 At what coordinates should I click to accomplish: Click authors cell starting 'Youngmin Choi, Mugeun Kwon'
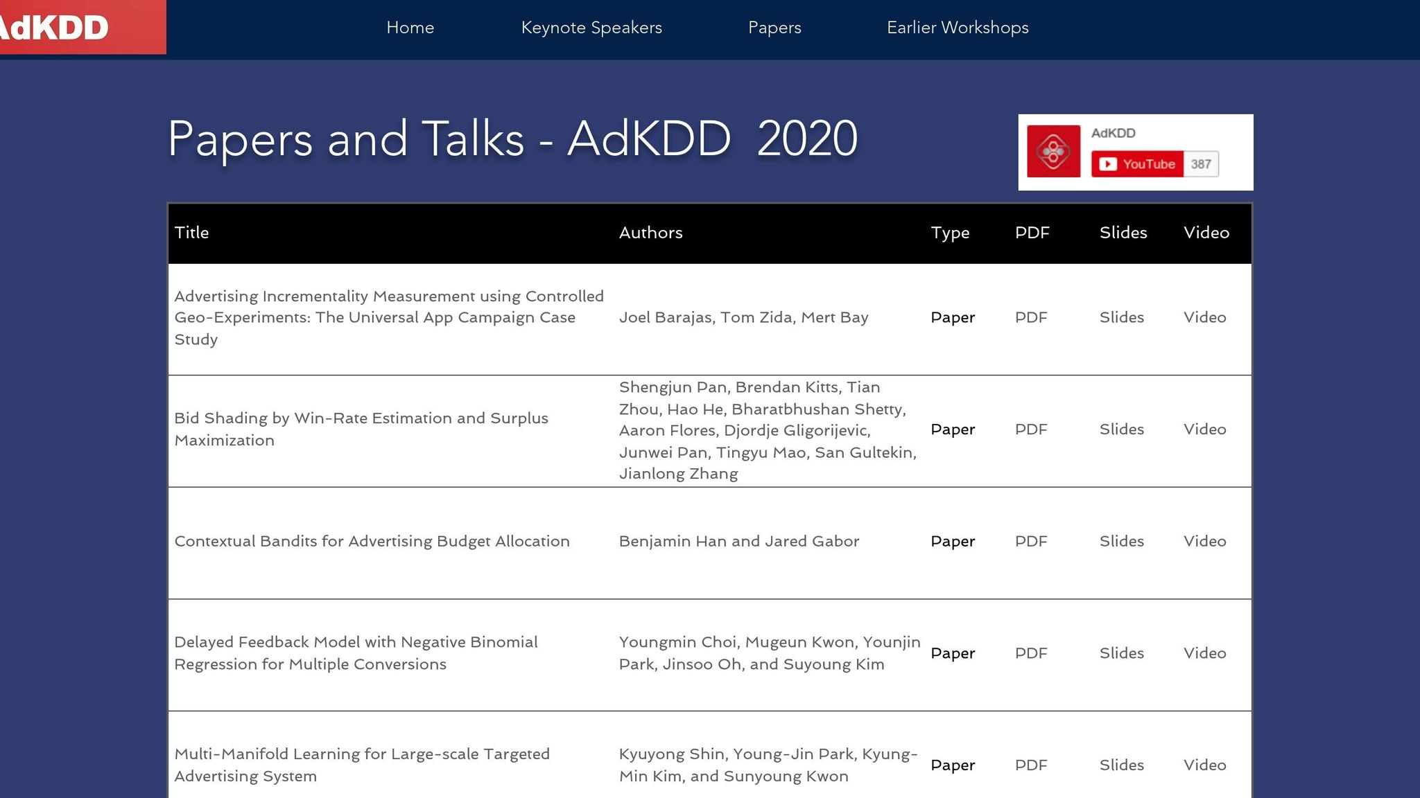point(770,653)
